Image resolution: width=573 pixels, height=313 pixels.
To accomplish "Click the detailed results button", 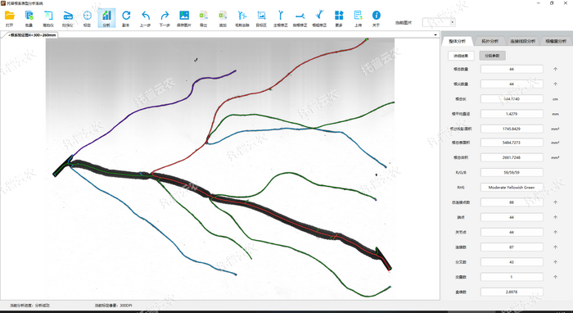I will (461, 56).
